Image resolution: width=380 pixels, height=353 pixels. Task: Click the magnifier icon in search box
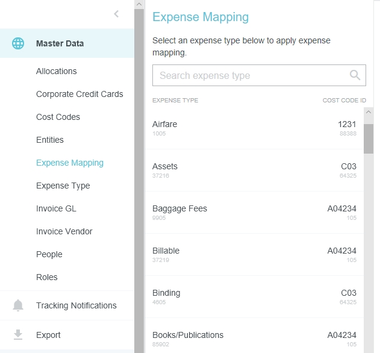tap(355, 75)
